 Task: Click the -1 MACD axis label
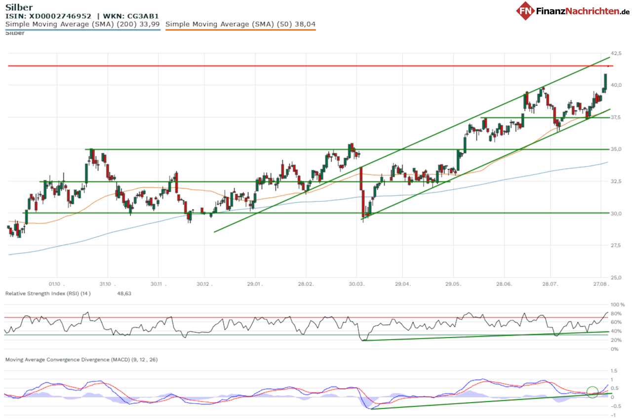pyautogui.click(x=614, y=415)
